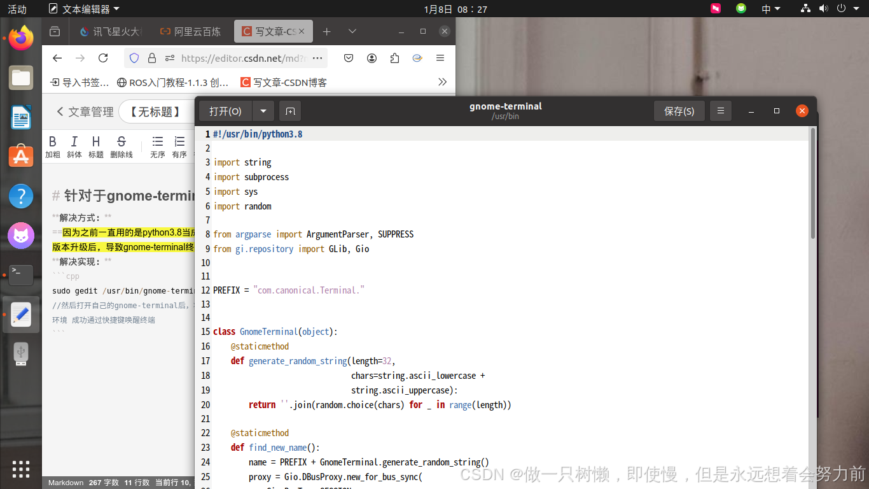869x489 pixels.
Task: Expand the Open button dropdown in gedit
Action: [263, 110]
